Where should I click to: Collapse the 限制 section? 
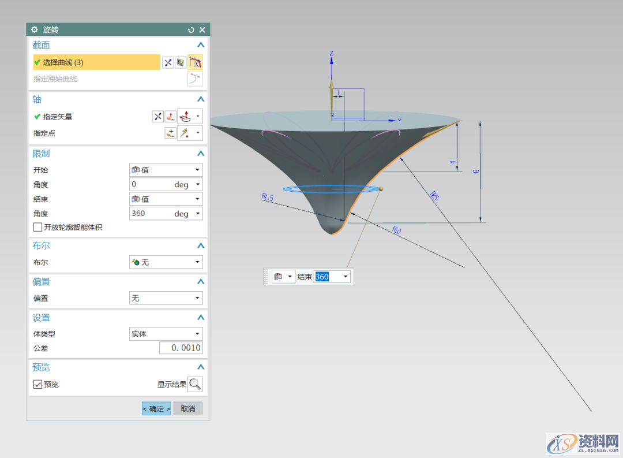pyautogui.click(x=200, y=154)
